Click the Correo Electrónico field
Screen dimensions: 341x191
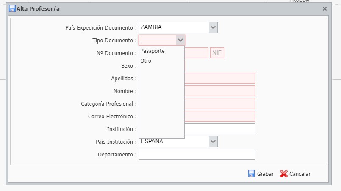point(219,117)
